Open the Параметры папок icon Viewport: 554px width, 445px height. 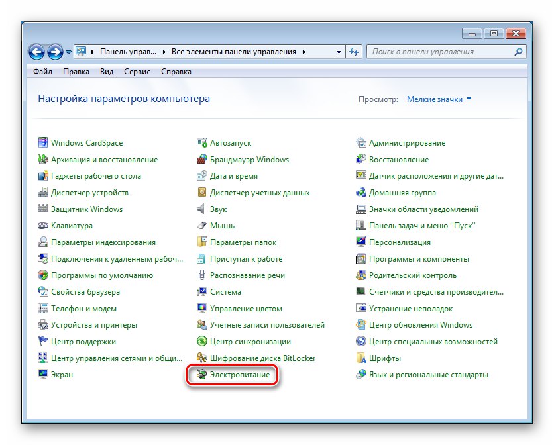pyautogui.click(x=201, y=242)
